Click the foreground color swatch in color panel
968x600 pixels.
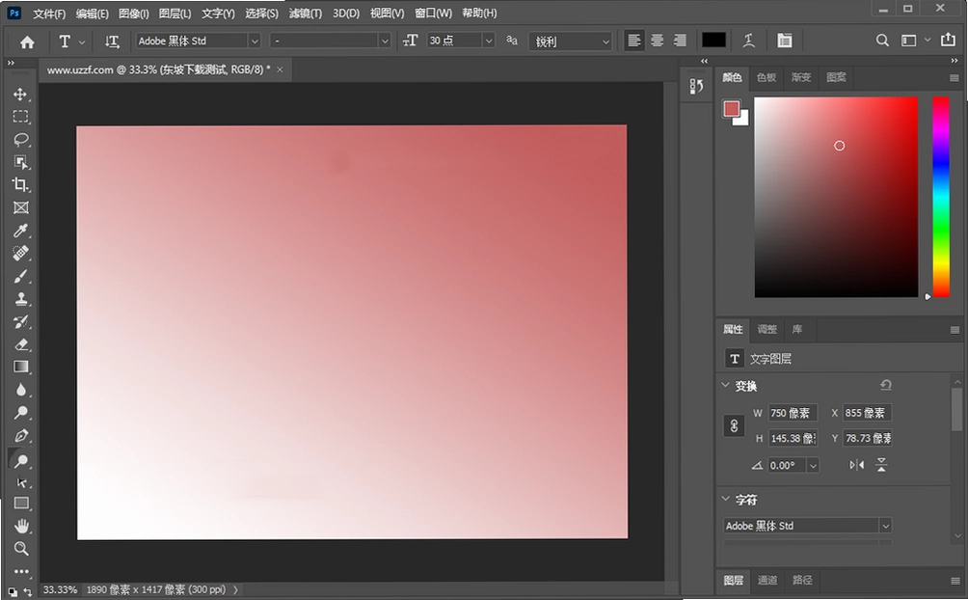coord(732,109)
